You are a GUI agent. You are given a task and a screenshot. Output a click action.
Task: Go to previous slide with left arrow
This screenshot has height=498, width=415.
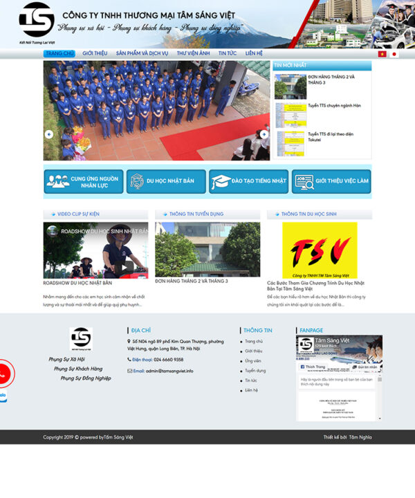(x=48, y=134)
